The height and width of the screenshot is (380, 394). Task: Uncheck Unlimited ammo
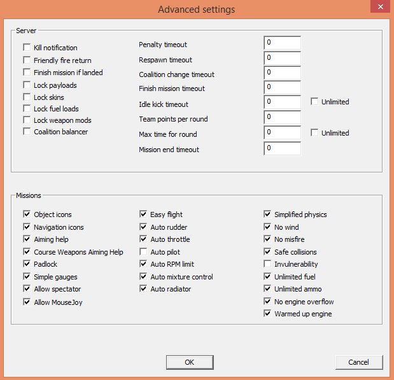(x=267, y=288)
